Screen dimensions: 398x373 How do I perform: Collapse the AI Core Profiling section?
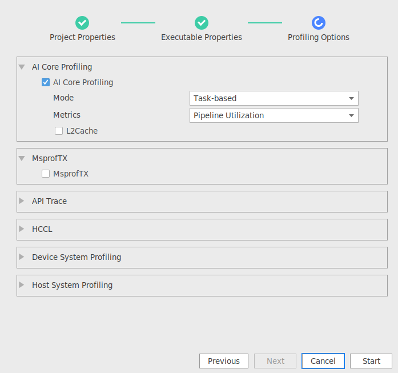(22, 67)
